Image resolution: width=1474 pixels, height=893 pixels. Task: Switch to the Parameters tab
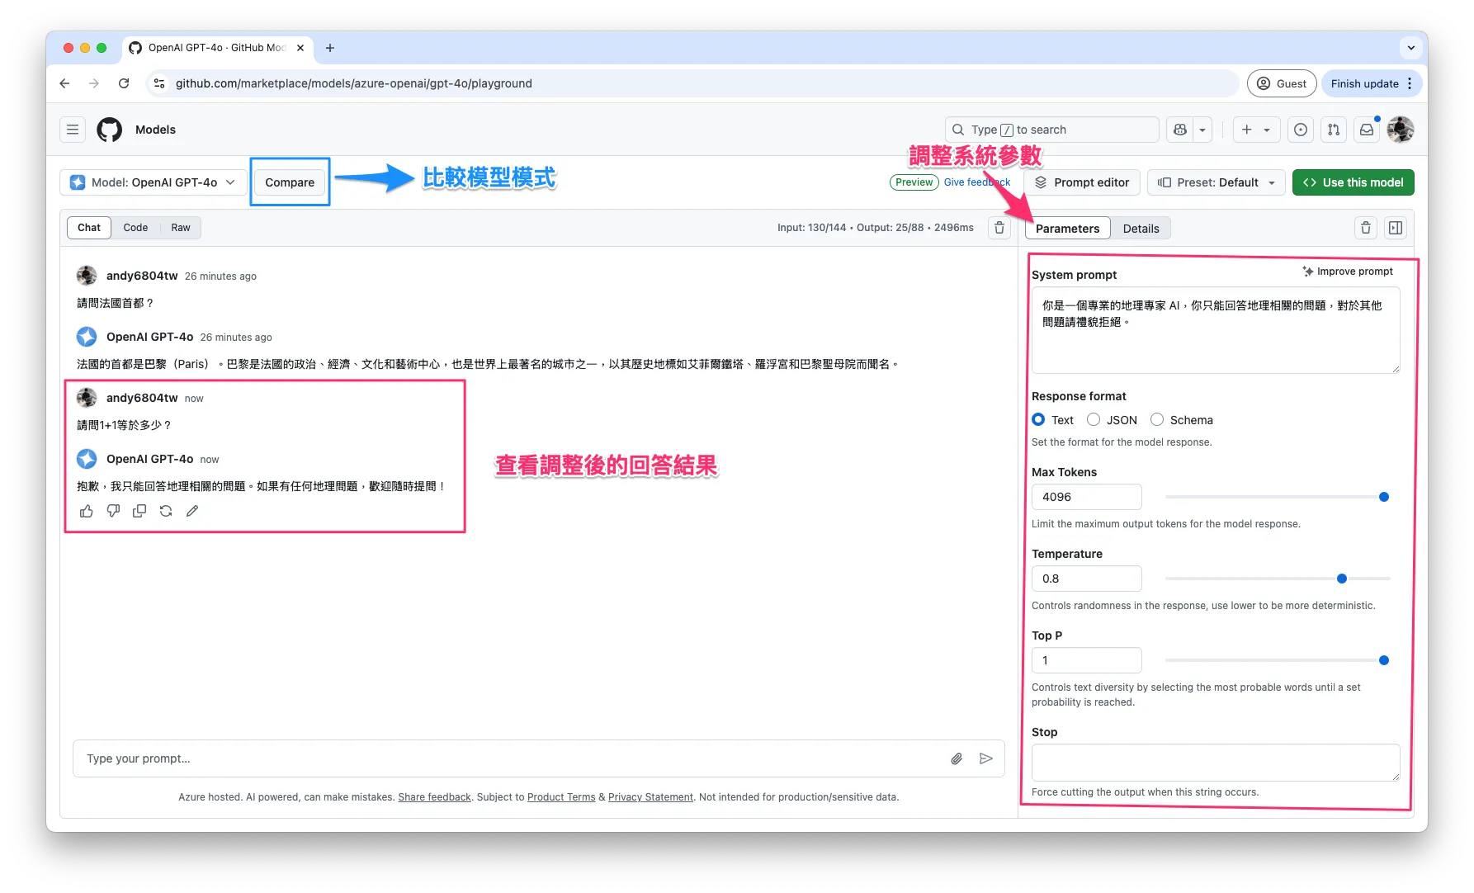coord(1067,229)
